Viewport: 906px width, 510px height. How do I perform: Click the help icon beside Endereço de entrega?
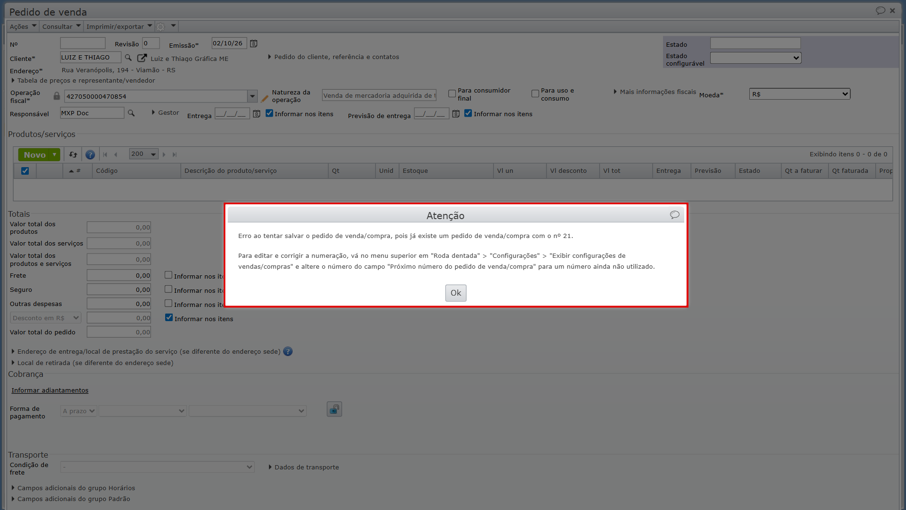288,351
